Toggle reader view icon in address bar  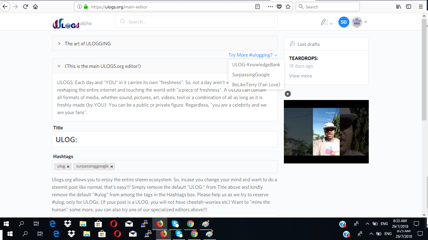258,7
